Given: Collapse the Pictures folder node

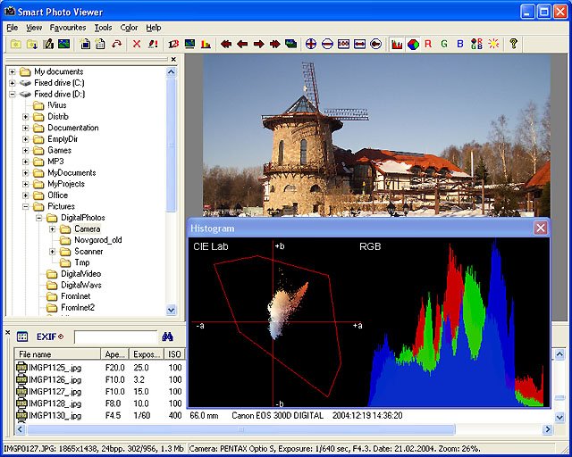Looking at the screenshot, I should (x=26, y=206).
